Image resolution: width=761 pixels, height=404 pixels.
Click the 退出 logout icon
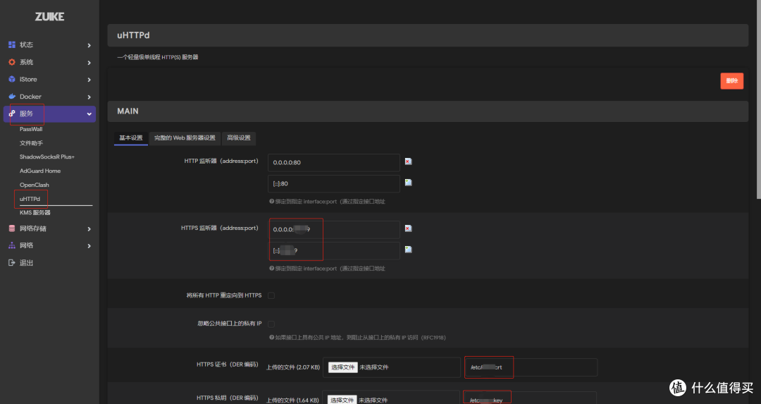tap(12, 263)
